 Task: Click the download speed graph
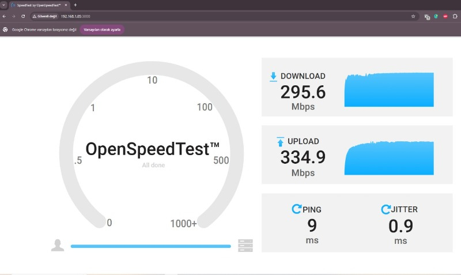pyautogui.click(x=389, y=89)
